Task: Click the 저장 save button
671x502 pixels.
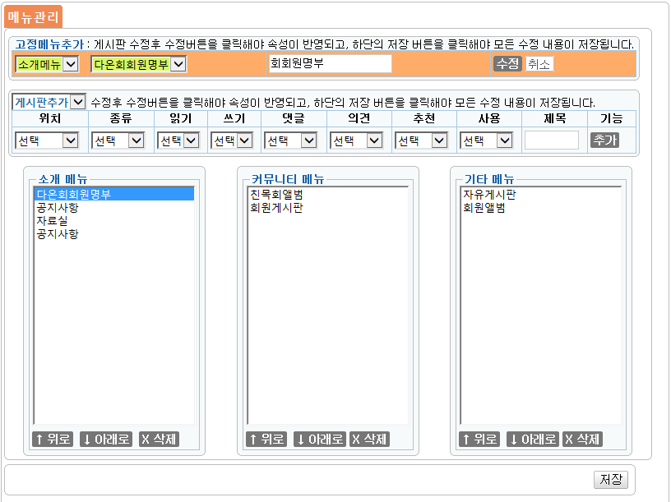Action: click(x=610, y=480)
